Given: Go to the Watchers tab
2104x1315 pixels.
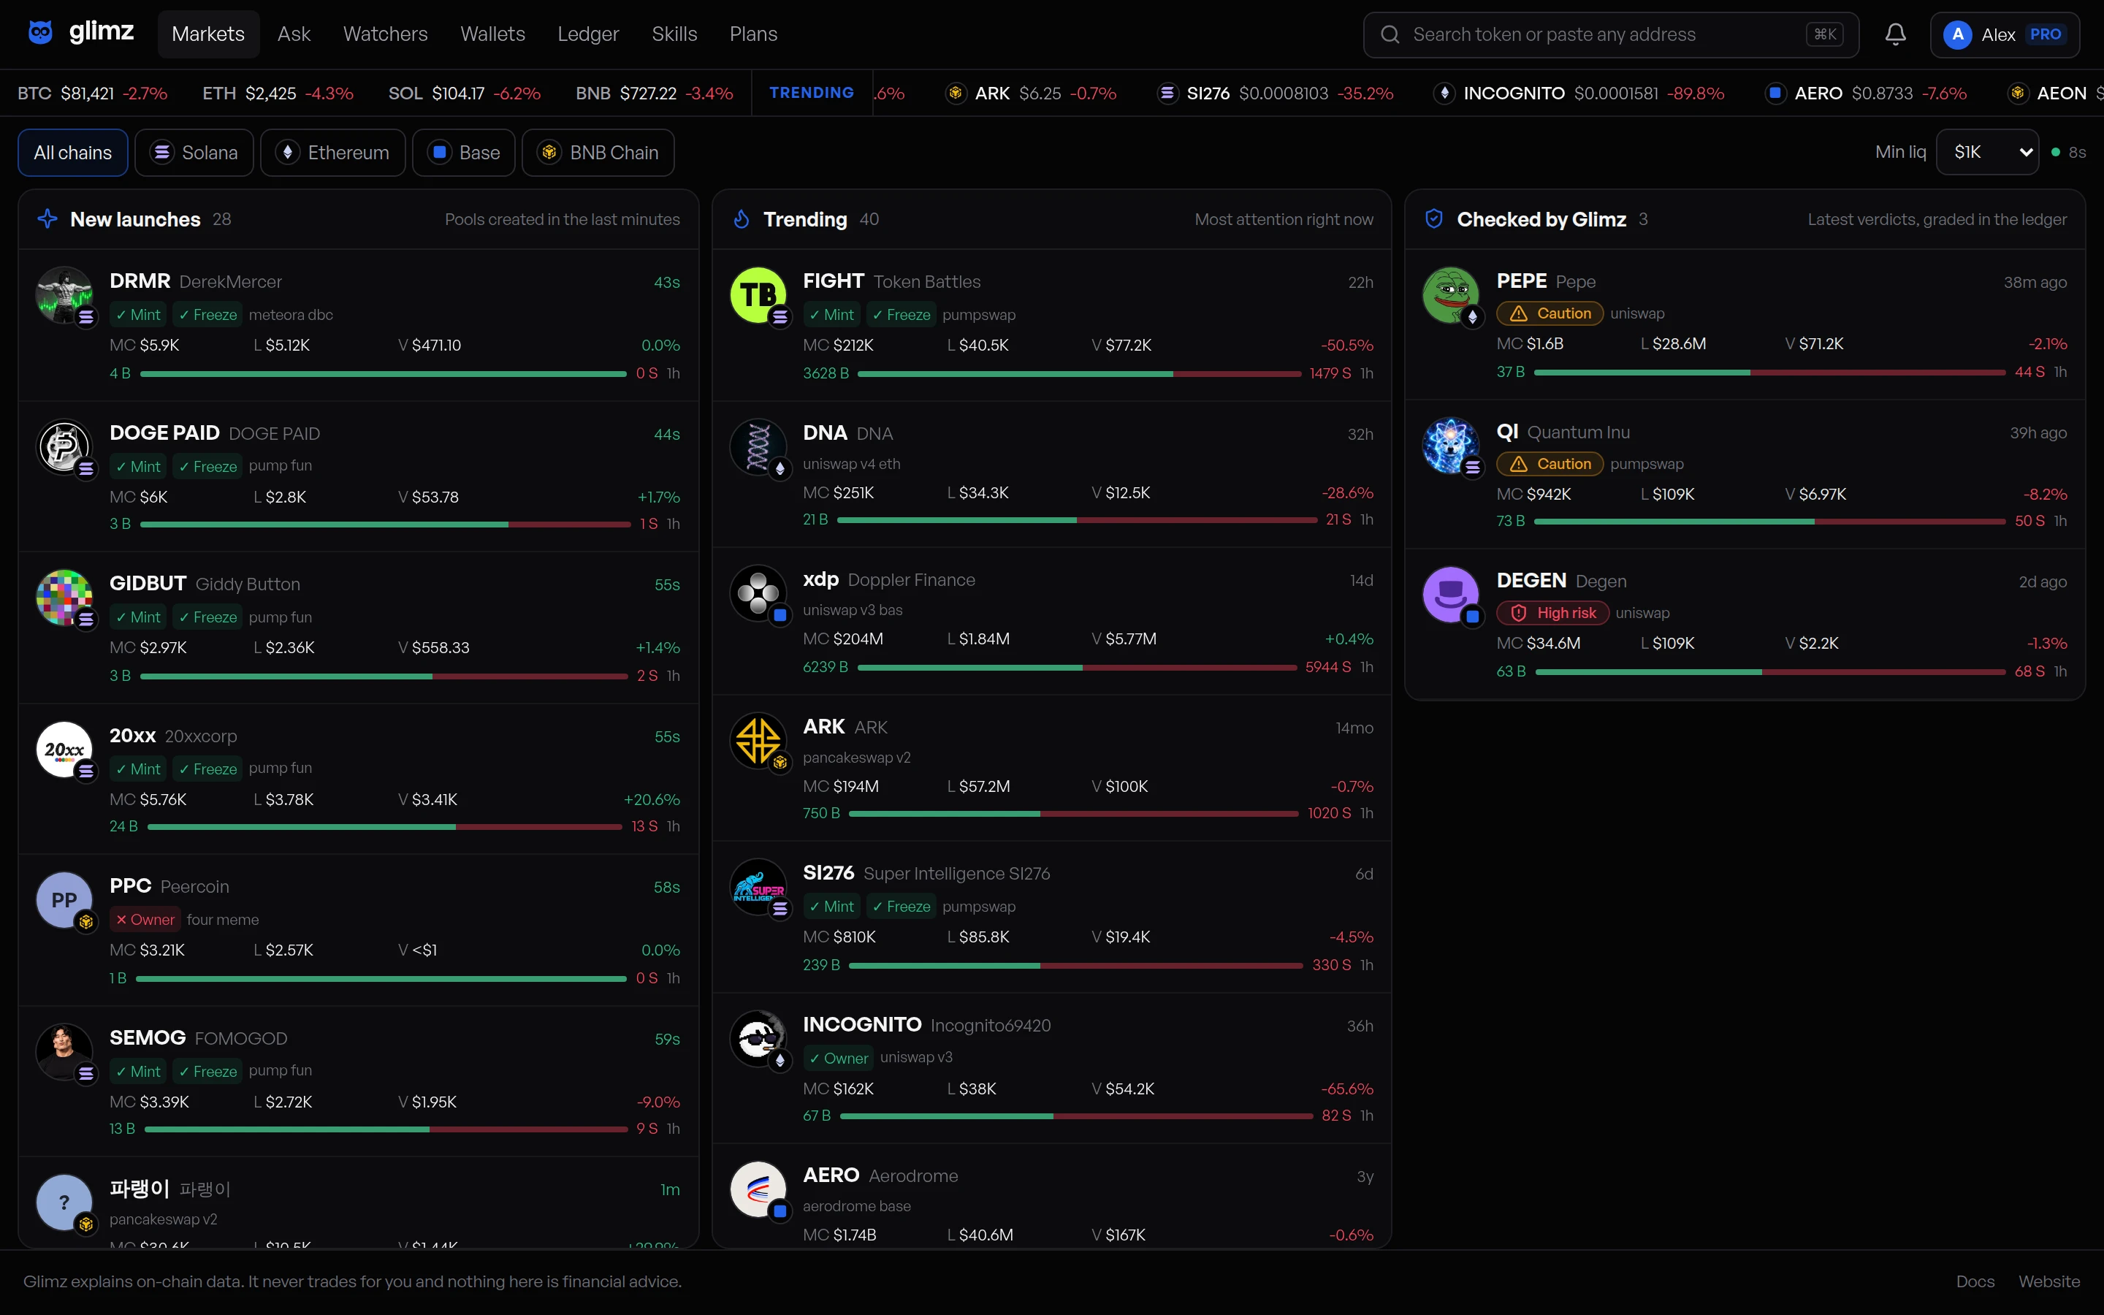Looking at the screenshot, I should (x=385, y=34).
